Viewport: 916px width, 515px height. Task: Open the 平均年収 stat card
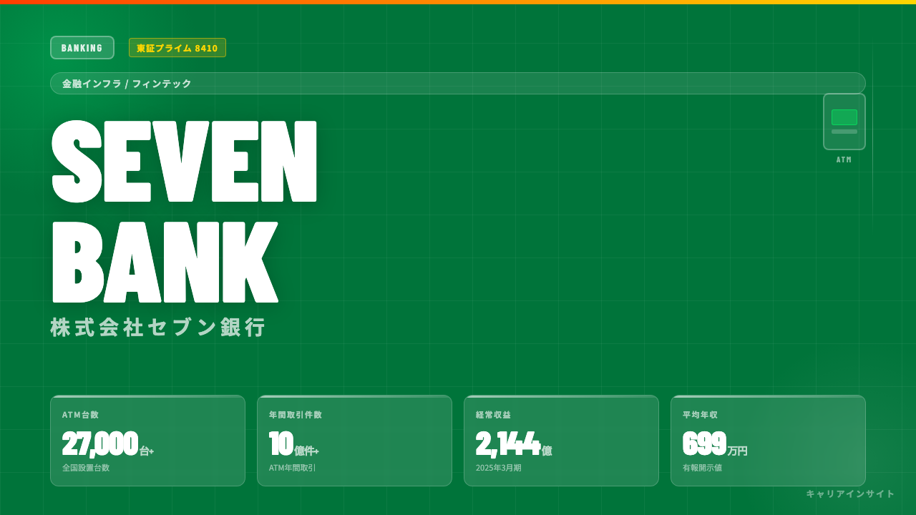click(768, 441)
